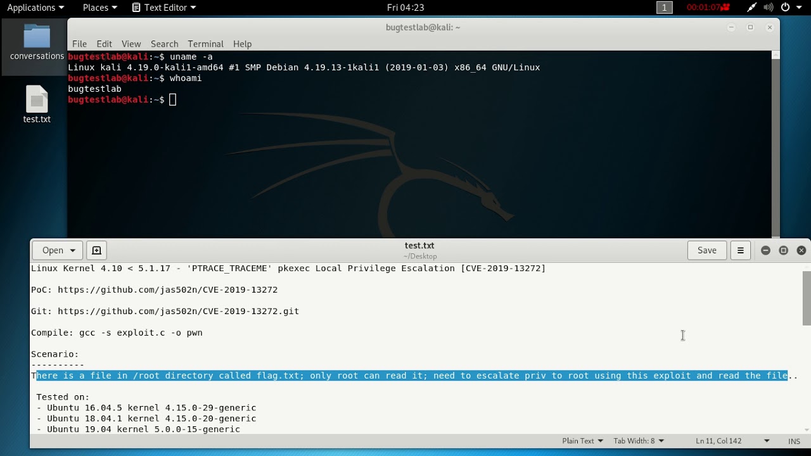Select workspace indicator 1

pyautogui.click(x=664, y=8)
